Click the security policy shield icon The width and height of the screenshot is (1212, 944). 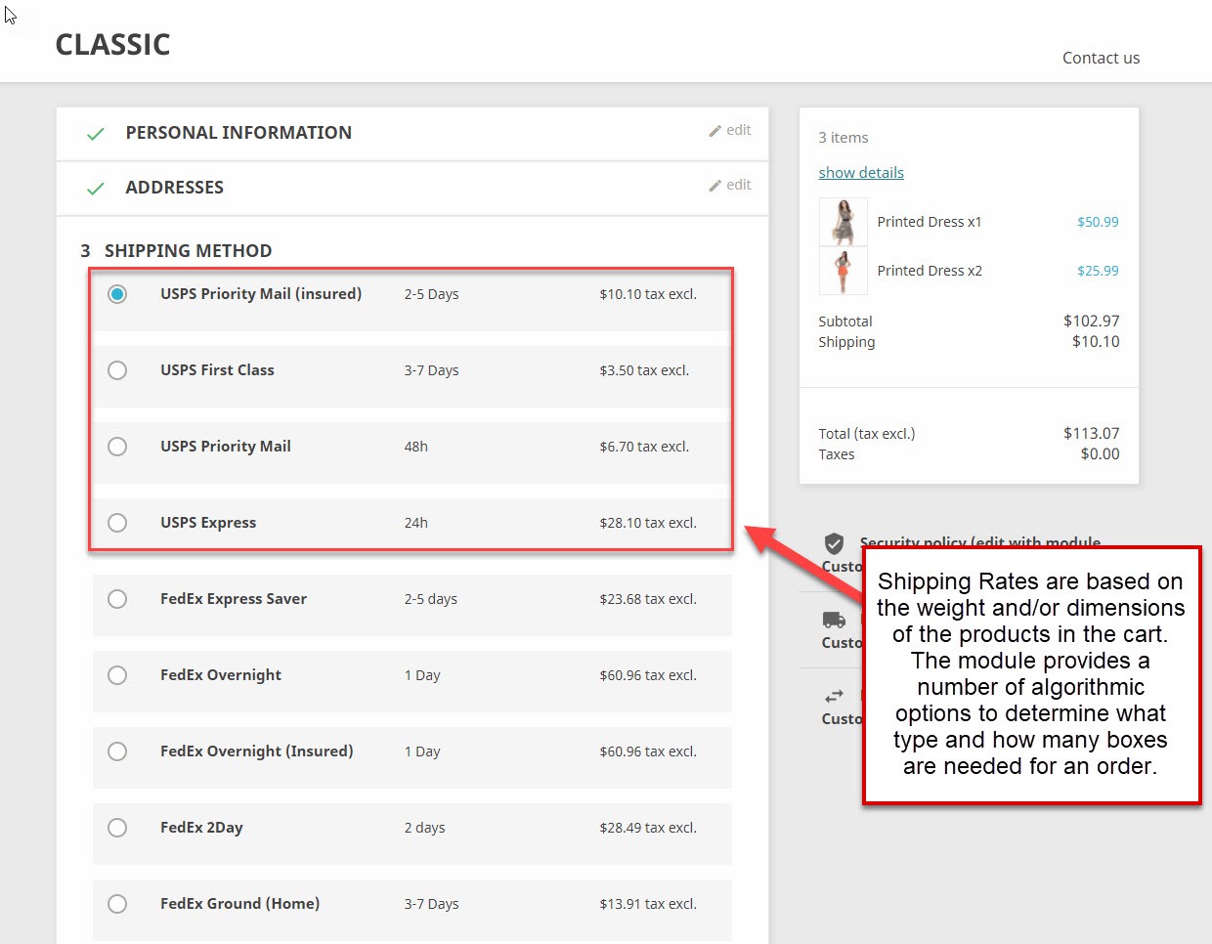pyautogui.click(x=834, y=543)
